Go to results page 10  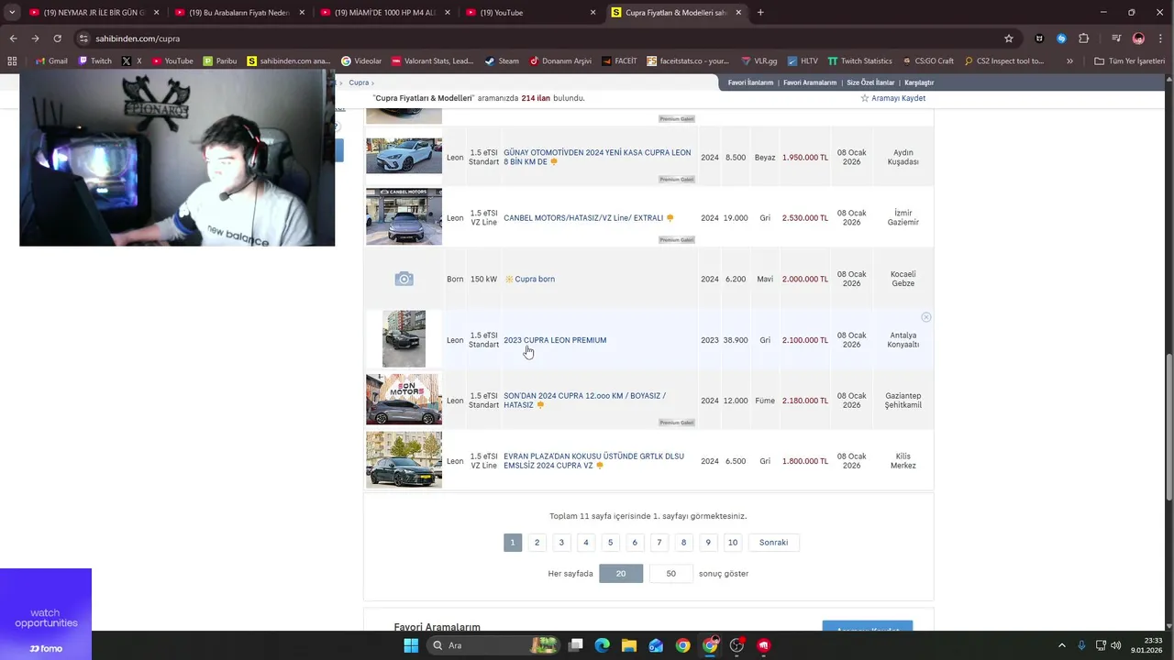click(733, 543)
